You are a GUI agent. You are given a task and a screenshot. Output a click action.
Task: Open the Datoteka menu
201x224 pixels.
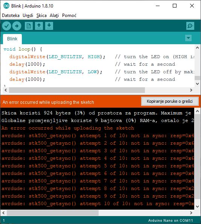(x=11, y=15)
